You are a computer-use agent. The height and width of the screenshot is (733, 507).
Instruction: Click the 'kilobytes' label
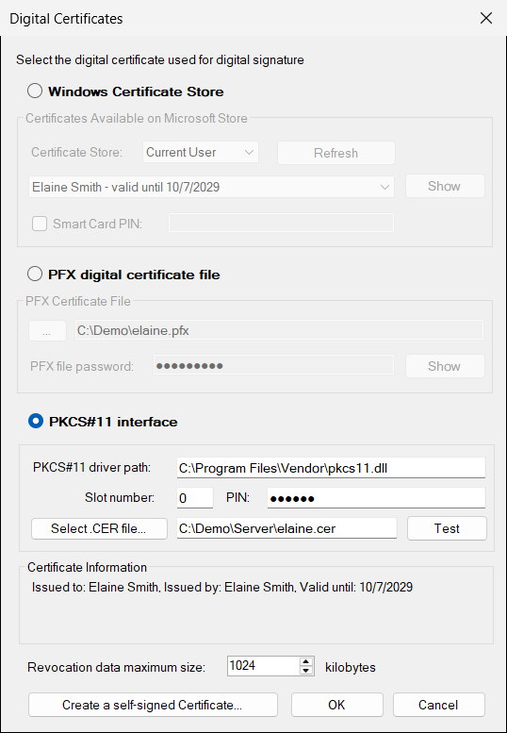[x=351, y=667]
